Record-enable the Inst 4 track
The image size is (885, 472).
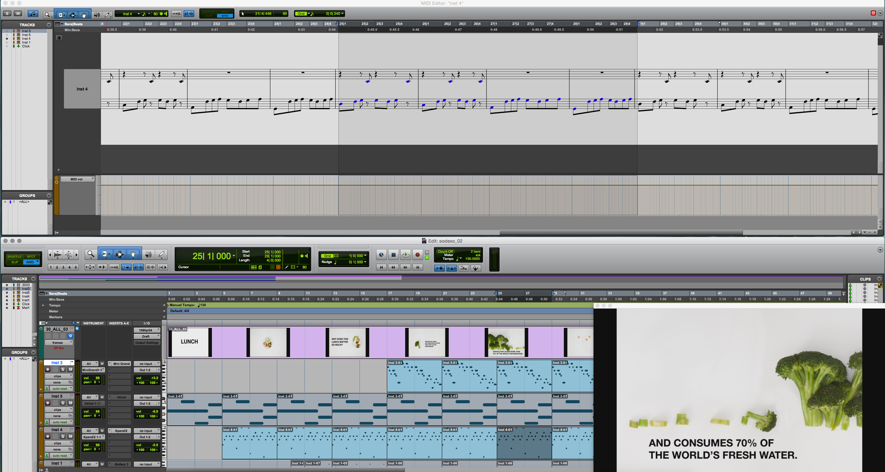48,436
